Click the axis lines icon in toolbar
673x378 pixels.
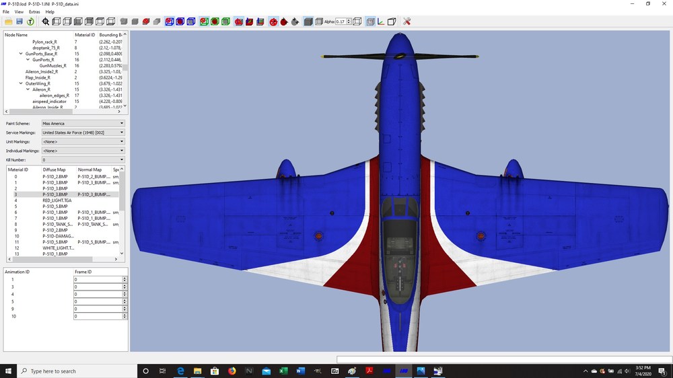[381, 22]
